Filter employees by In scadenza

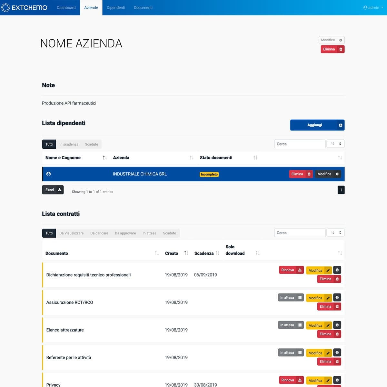point(69,144)
